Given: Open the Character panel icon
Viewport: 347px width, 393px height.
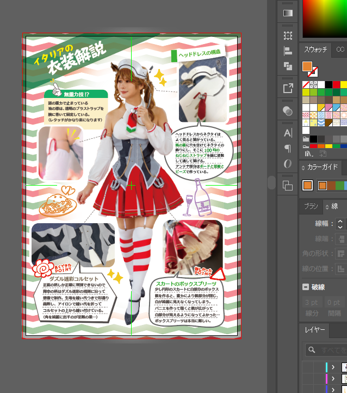Looking at the screenshot, I should coord(288,133).
